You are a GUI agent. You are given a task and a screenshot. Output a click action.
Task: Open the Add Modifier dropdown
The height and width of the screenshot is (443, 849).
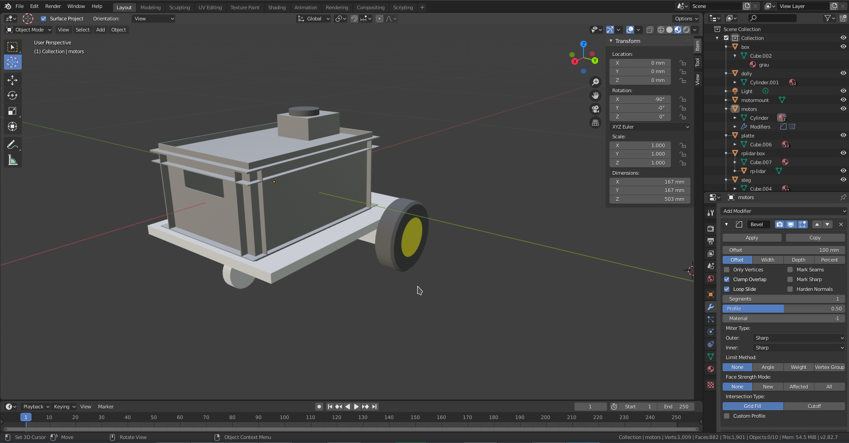(783, 211)
